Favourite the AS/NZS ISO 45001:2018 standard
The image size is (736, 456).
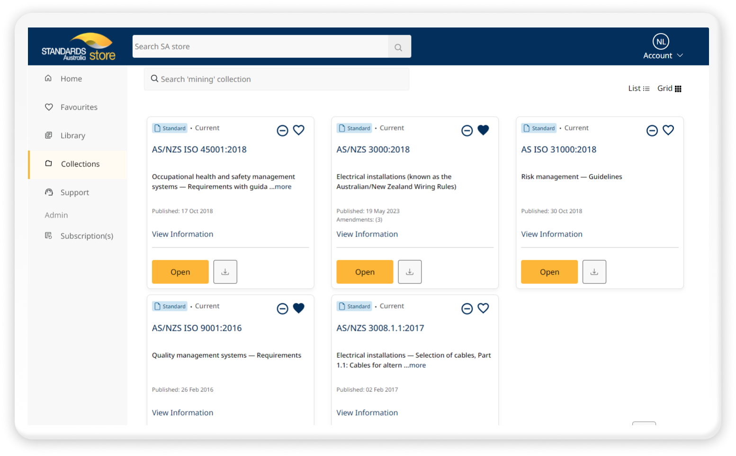[x=298, y=130]
